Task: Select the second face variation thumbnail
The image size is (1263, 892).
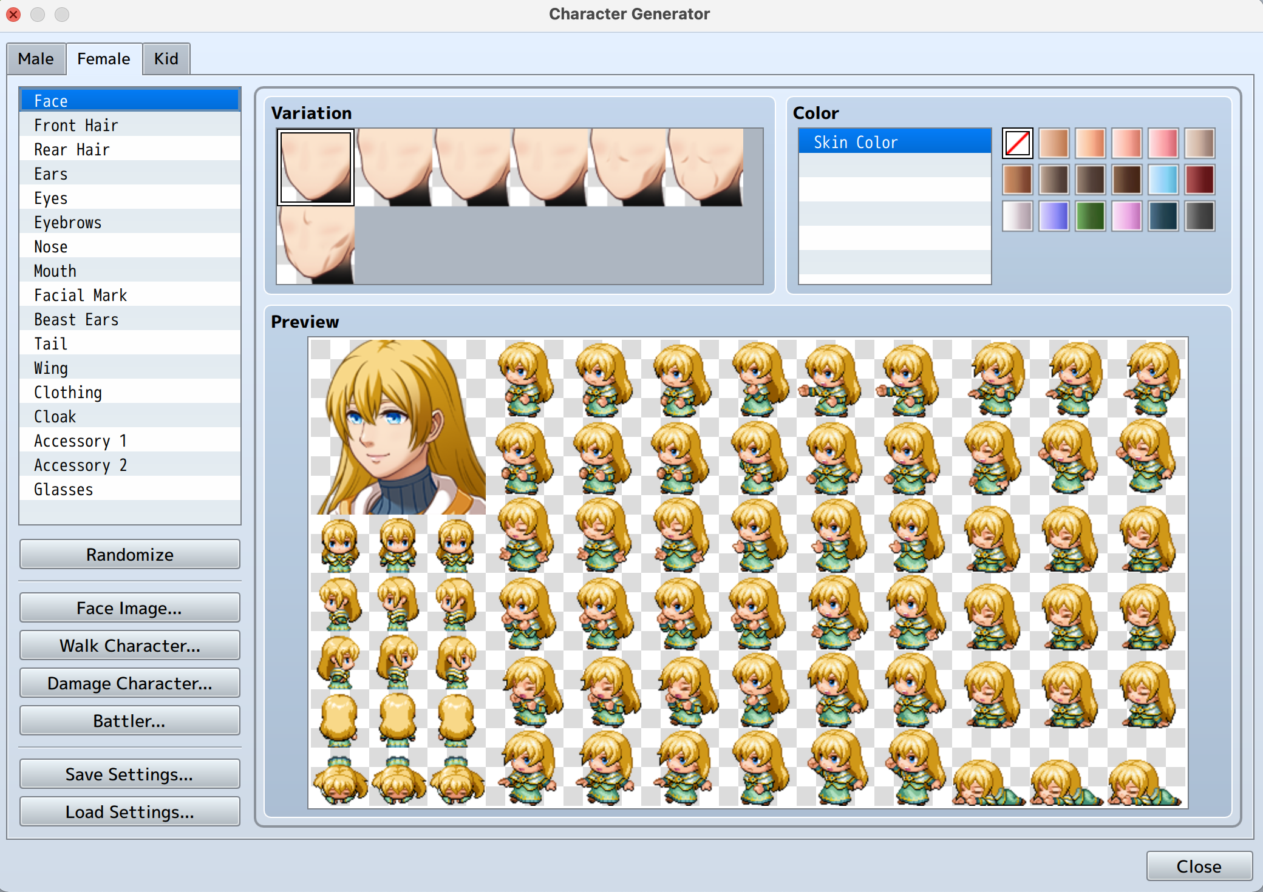Action: click(393, 167)
